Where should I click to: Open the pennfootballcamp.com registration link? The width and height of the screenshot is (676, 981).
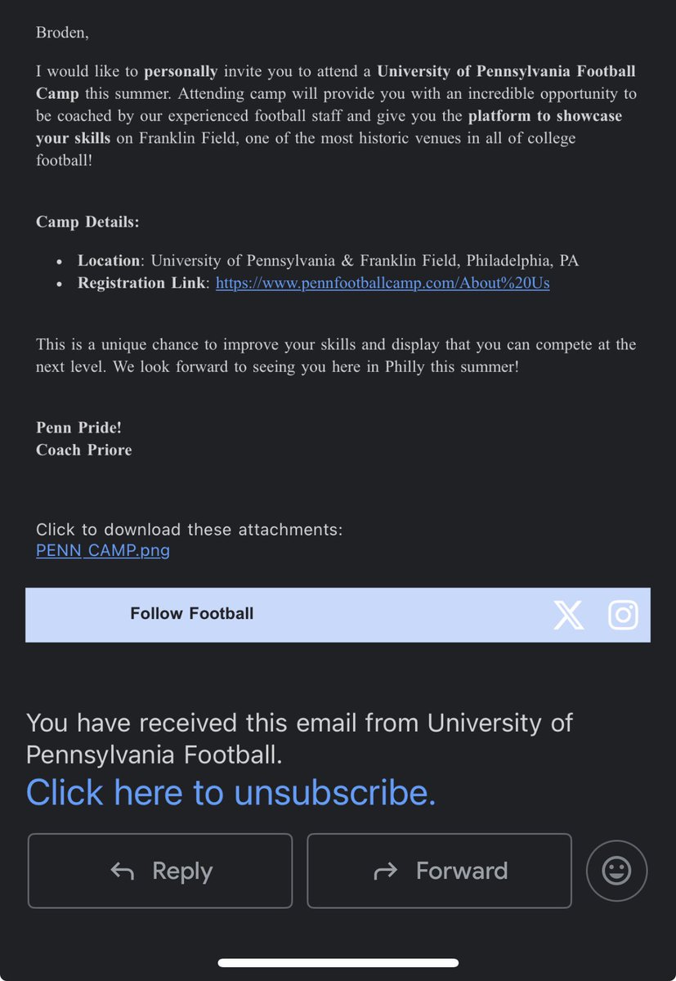pyautogui.click(x=383, y=284)
